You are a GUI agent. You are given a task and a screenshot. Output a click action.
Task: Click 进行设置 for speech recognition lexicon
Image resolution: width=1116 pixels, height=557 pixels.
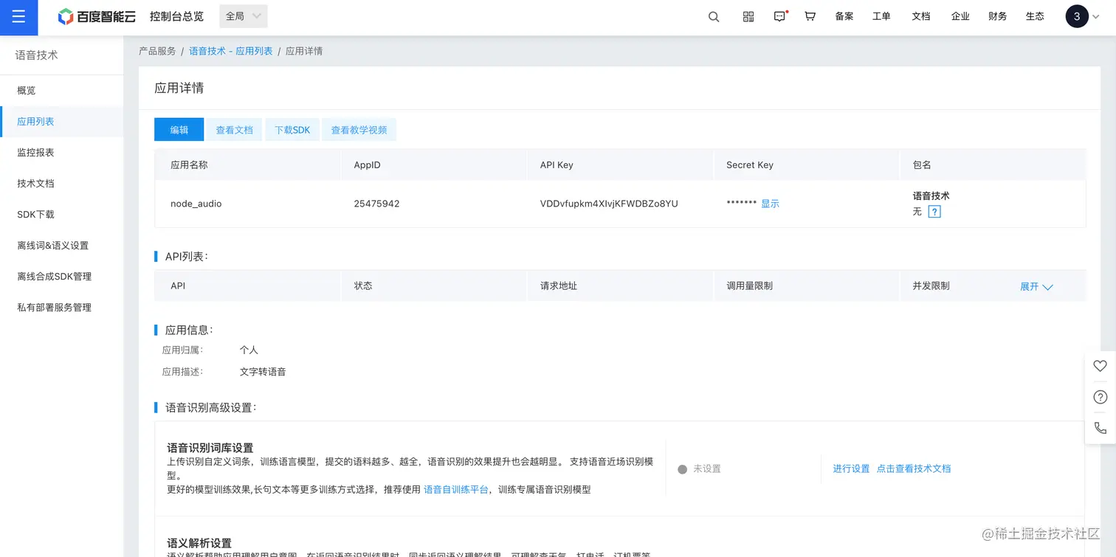pyautogui.click(x=850, y=468)
